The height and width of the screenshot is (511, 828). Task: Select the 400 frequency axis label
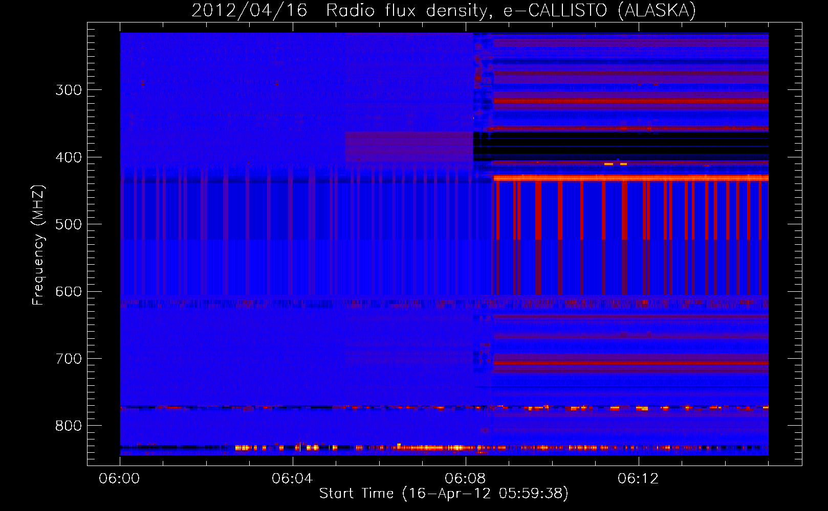click(69, 157)
